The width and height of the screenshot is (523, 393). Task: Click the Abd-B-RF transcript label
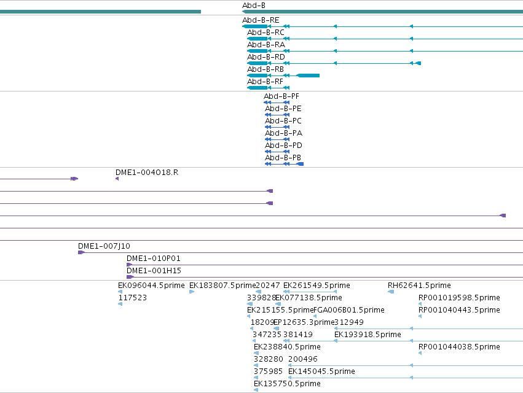[x=265, y=82]
